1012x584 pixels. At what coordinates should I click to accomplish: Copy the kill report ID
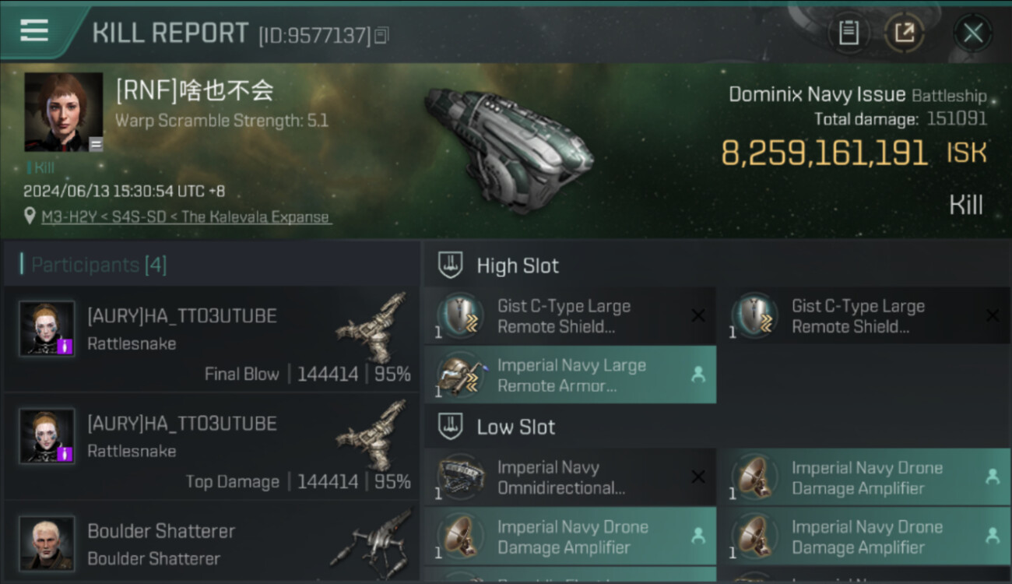[381, 35]
